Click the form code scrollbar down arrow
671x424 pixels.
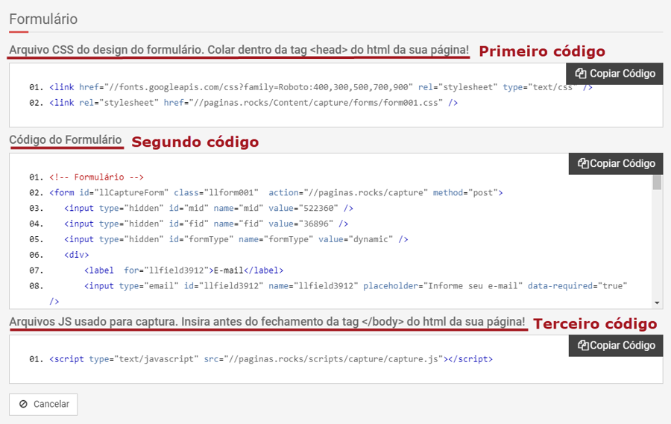click(x=657, y=303)
